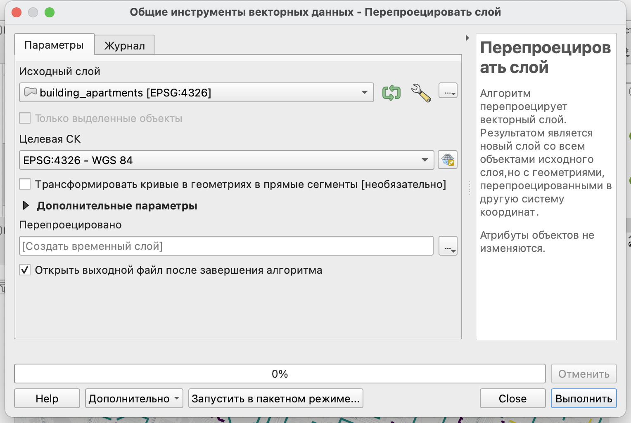Expand the Дополнительные параметры section
This screenshot has width=631, height=423.
[26, 205]
